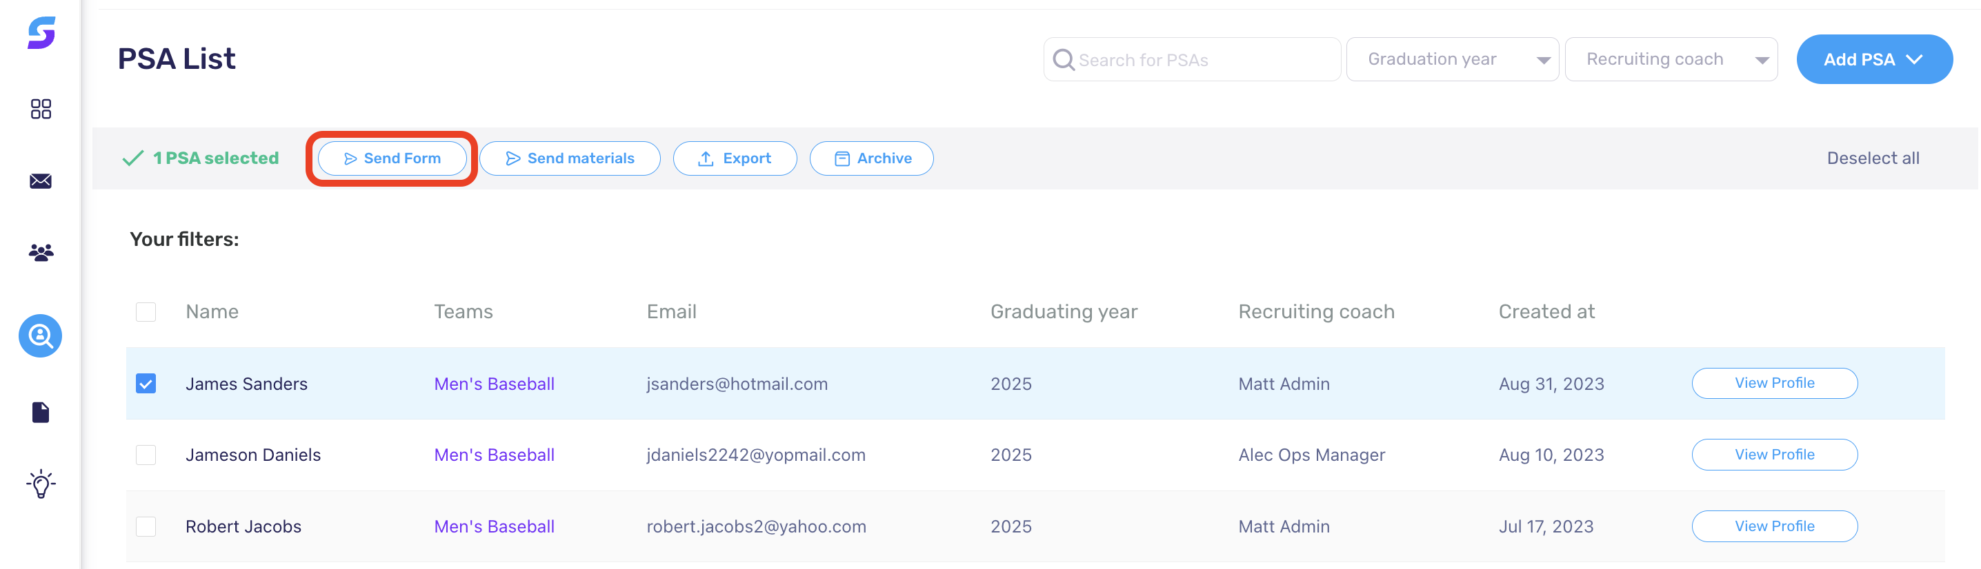Open Men's Baseball team link for Robert Jacobs

[494, 527]
